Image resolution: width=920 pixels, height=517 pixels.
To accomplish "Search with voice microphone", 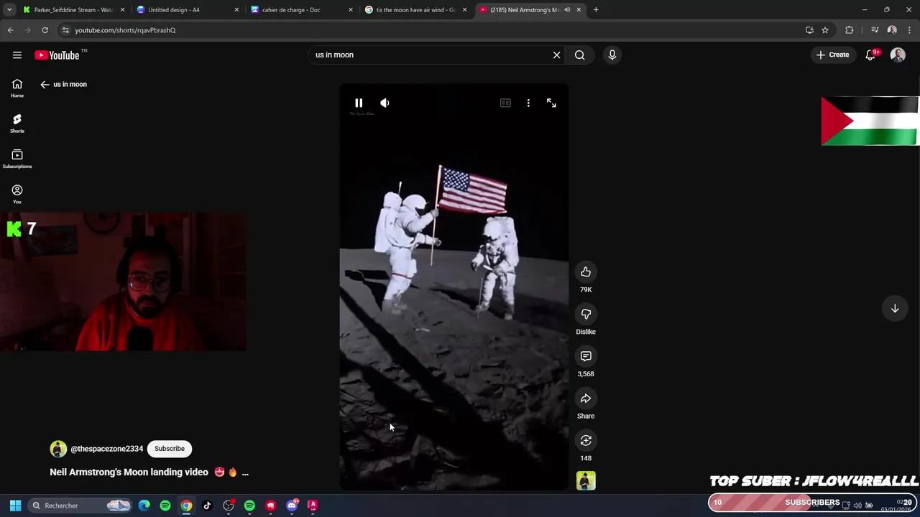I will (x=612, y=55).
